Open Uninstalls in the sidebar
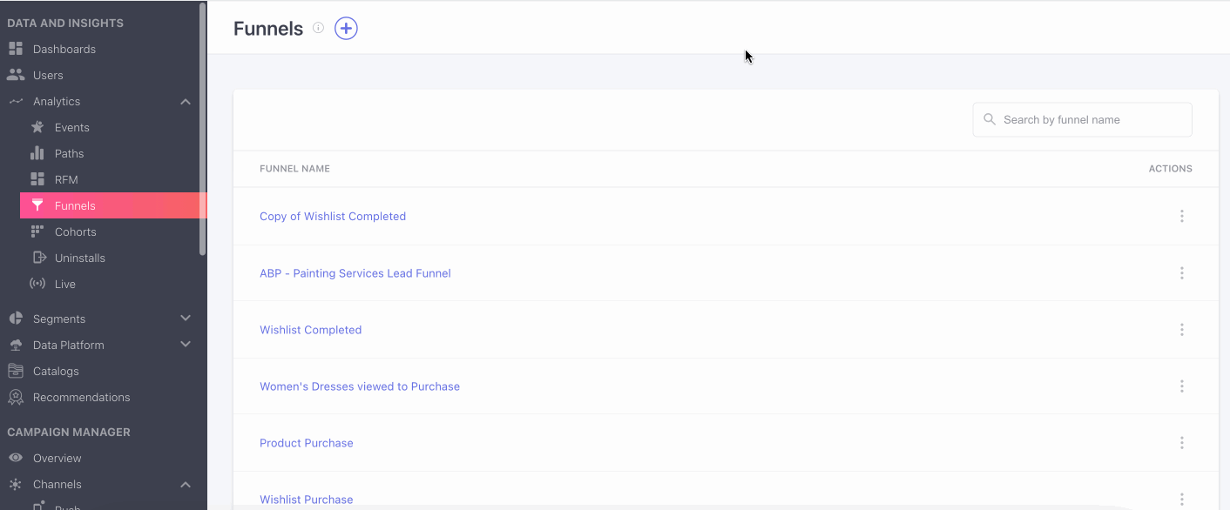This screenshot has width=1230, height=510. (80, 258)
